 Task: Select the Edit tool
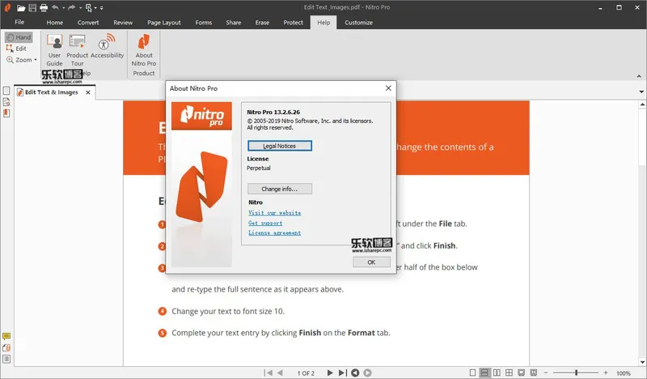[16, 49]
